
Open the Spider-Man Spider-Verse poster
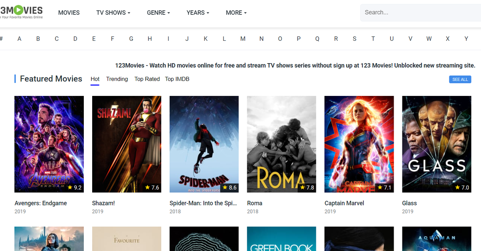(x=204, y=144)
